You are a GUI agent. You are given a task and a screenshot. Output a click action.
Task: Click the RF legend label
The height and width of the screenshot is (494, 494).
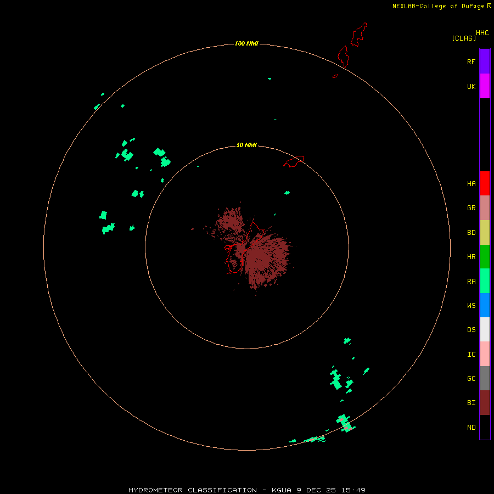(471, 62)
